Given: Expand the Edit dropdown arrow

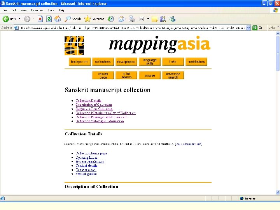Looking at the screenshot, I should click(x=148, y=19).
